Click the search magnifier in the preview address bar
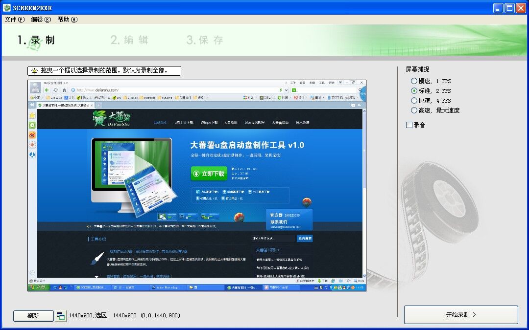Viewport: 529px width, 330px height. (361, 90)
